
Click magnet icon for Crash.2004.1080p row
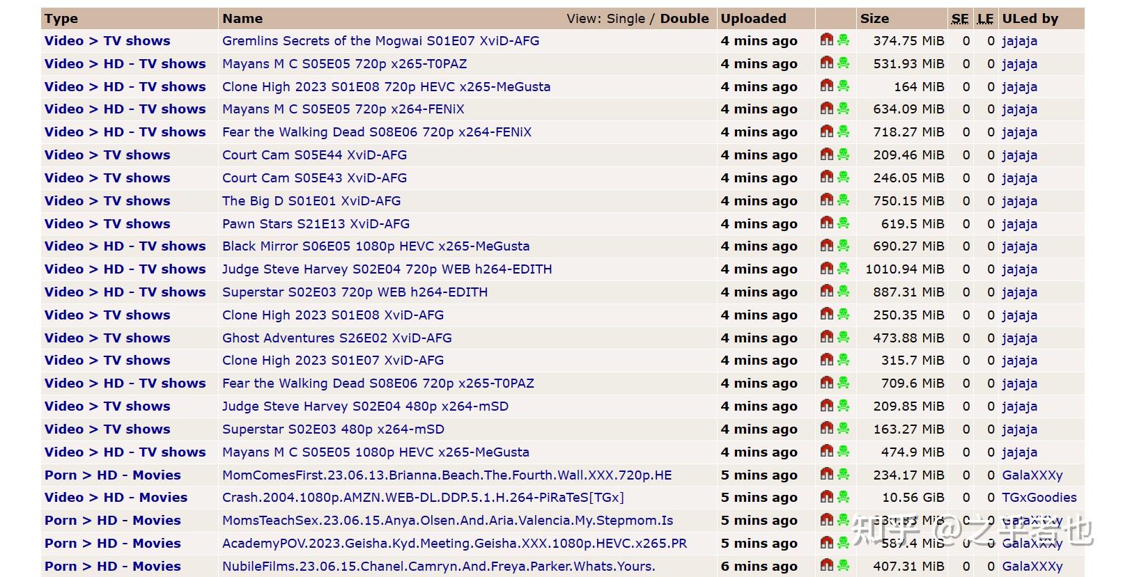[826, 497]
